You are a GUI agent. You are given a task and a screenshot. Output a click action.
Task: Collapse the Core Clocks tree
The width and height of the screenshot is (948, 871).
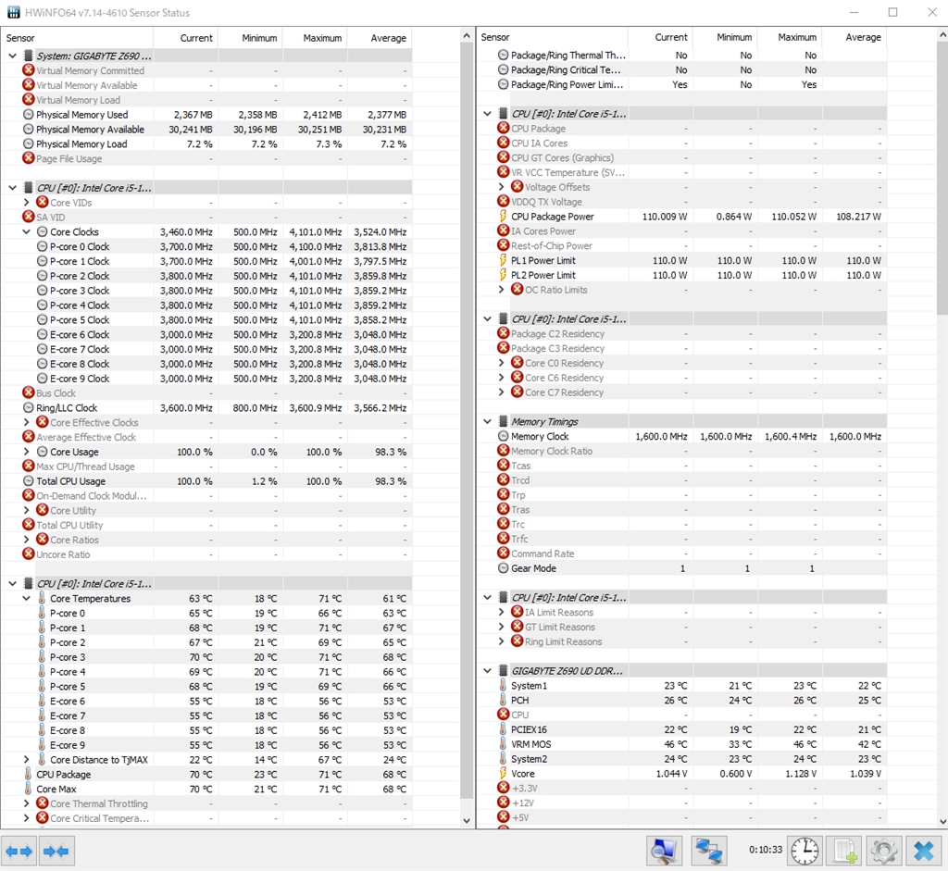[26, 232]
